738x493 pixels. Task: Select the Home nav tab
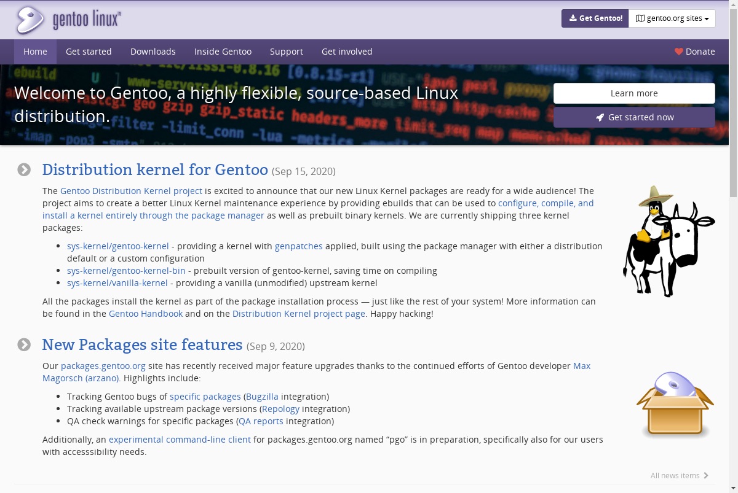coord(35,52)
